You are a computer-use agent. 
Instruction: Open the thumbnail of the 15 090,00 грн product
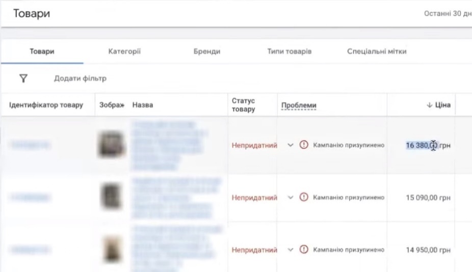[x=111, y=198]
